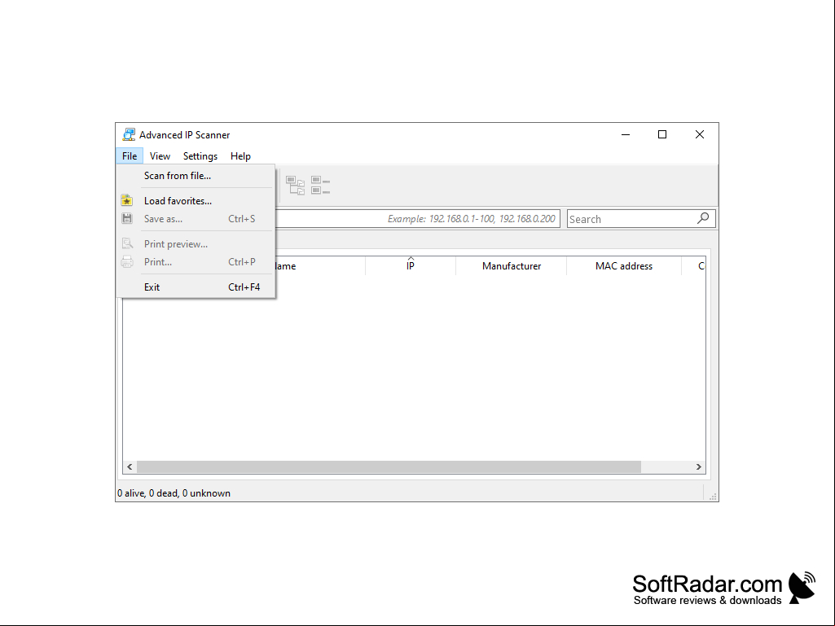Open the Help menu

(x=240, y=156)
